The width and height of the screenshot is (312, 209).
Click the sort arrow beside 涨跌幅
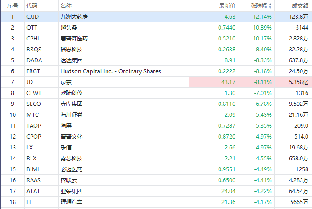click(x=270, y=6)
